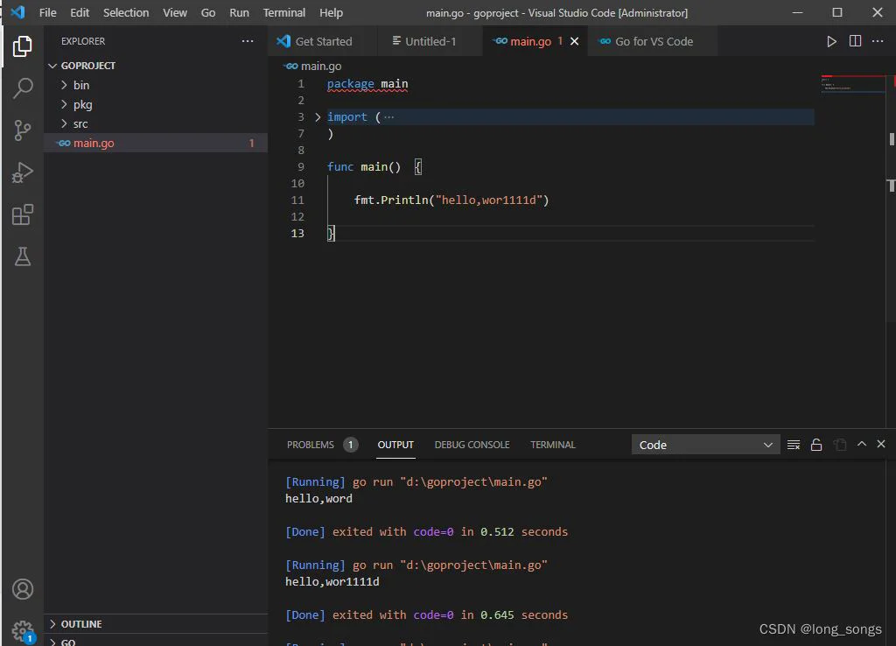The image size is (896, 646).
Task: Switch to the Untitled-1 tab
Action: (430, 41)
